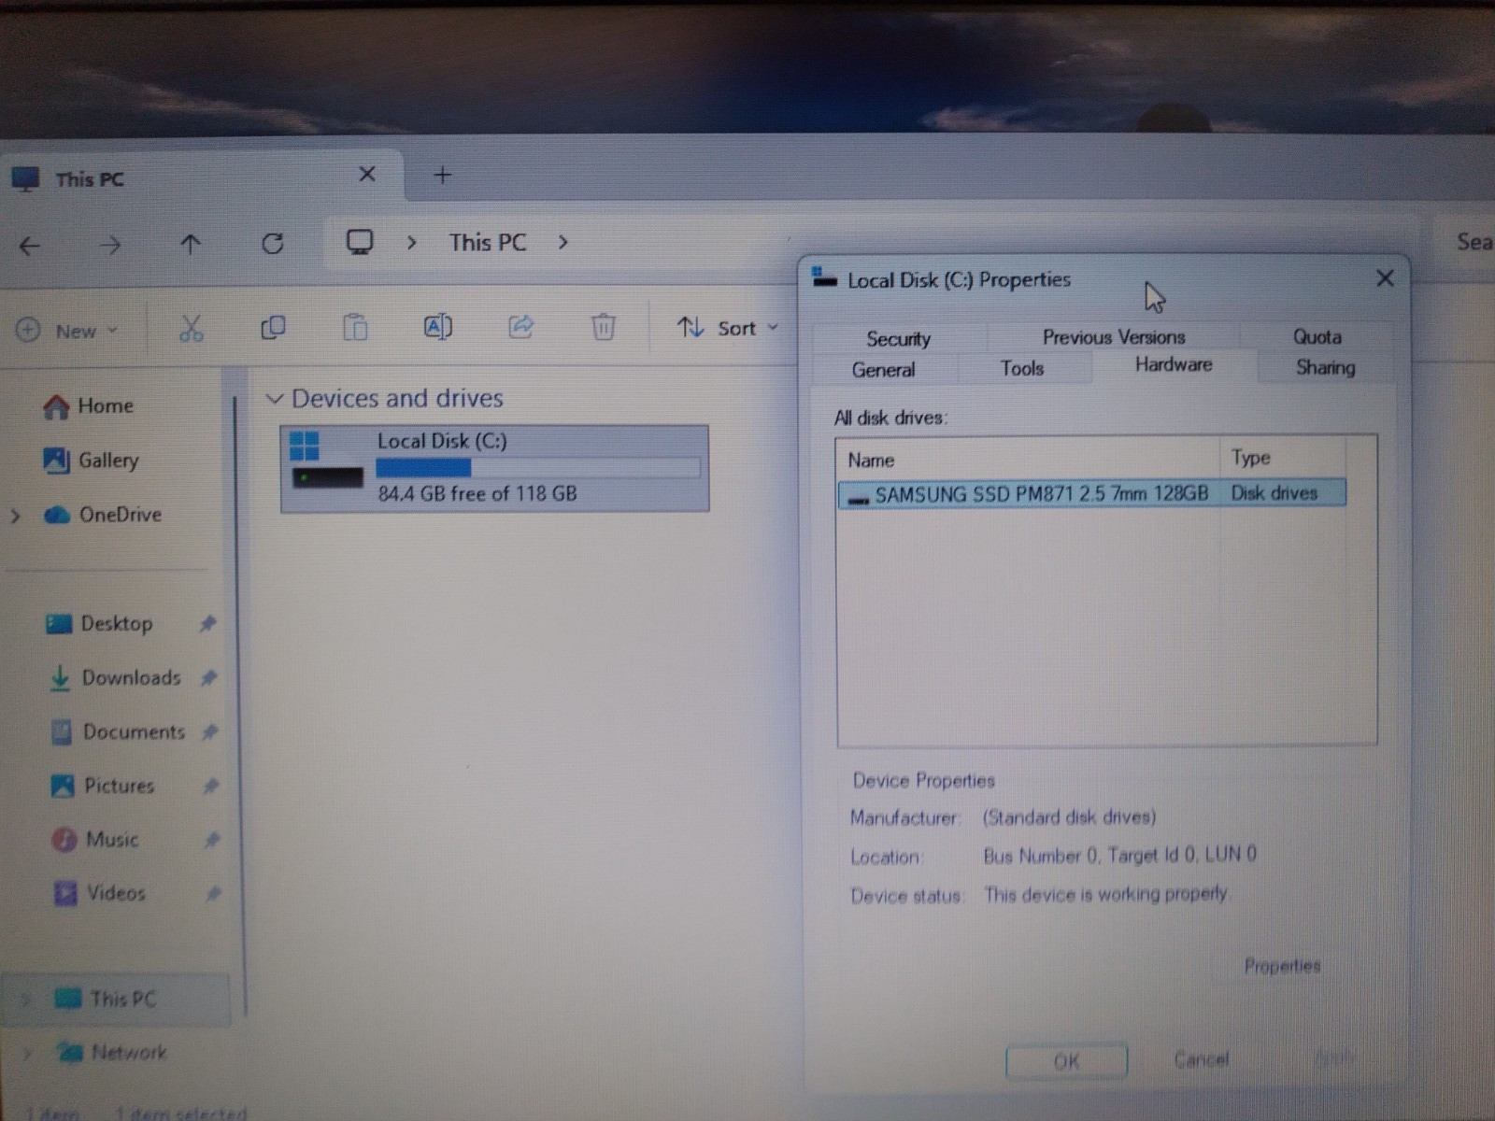Switch to the General tab
This screenshot has width=1495, height=1121.
pos(883,370)
